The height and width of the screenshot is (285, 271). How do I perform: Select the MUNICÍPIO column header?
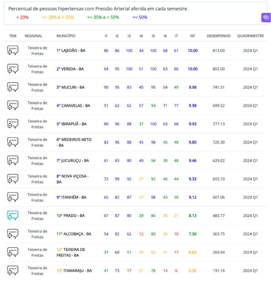66,36
